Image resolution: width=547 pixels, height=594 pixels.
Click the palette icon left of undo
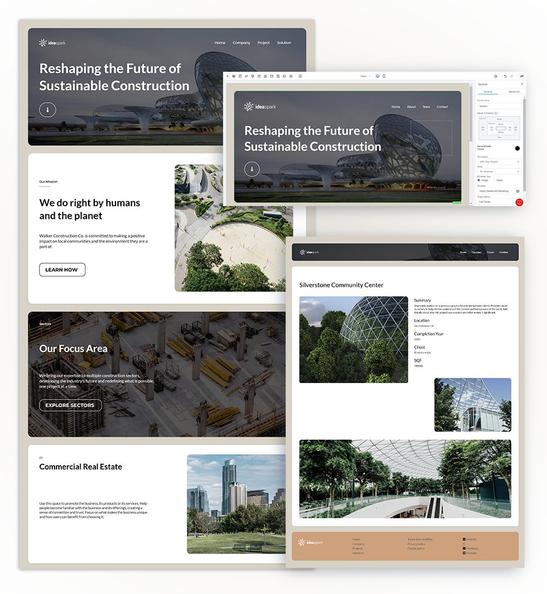tap(495, 76)
